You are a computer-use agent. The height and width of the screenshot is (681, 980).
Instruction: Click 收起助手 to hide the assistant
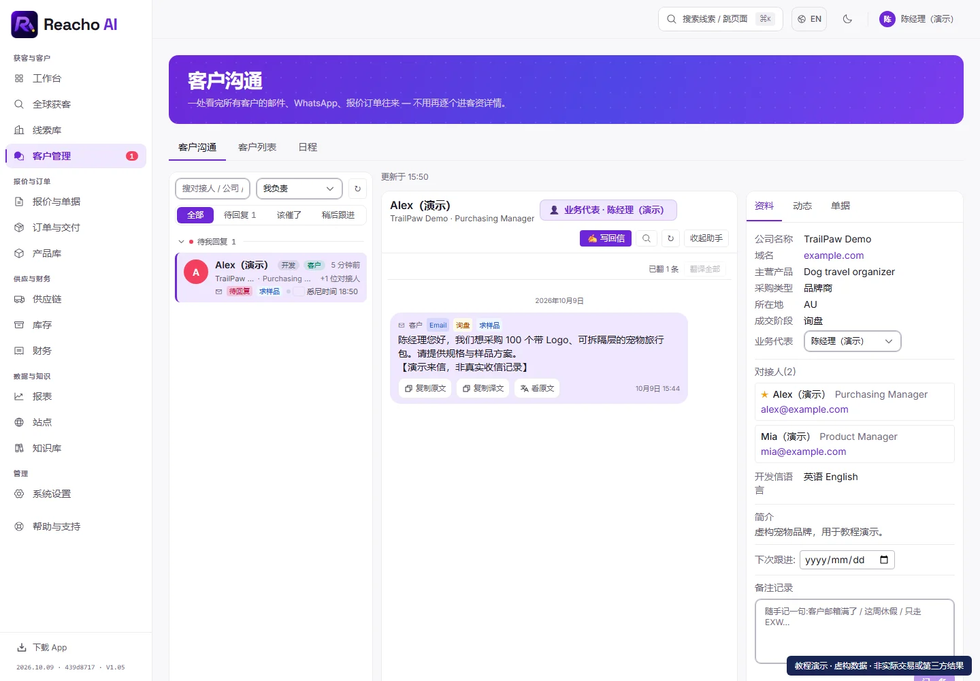(706, 238)
